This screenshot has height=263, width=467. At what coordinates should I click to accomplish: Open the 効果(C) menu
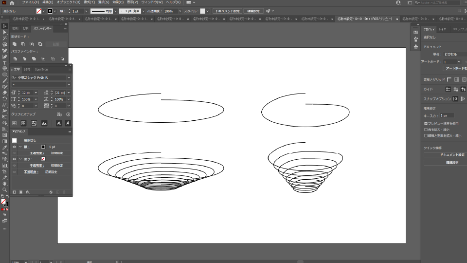point(117,2)
